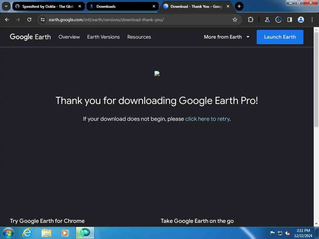Image resolution: width=319 pixels, height=239 pixels.
Task: Launch Internet Explorer from taskbar
Action: (27, 233)
